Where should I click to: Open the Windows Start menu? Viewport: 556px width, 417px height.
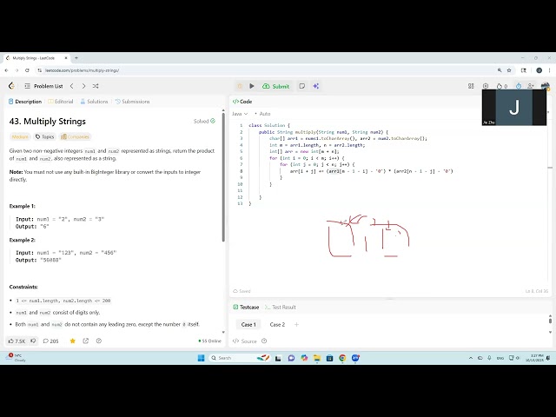pos(201,358)
